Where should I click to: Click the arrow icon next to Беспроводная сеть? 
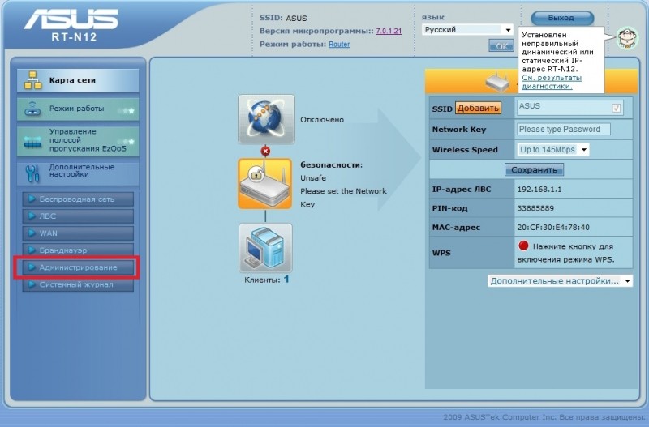32,199
